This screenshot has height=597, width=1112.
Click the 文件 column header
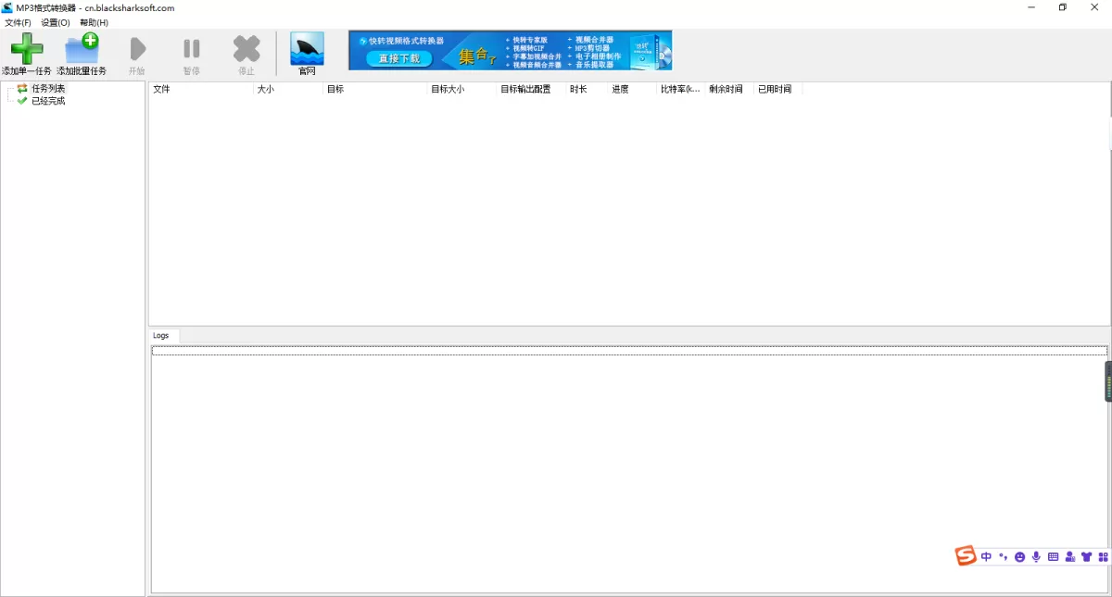pos(201,89)
